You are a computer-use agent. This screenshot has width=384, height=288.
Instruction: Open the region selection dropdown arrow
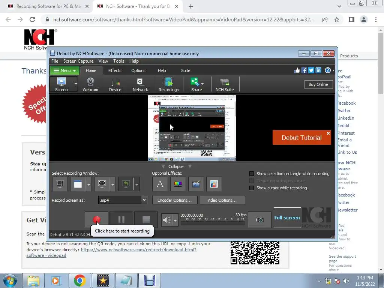[112, 184]
